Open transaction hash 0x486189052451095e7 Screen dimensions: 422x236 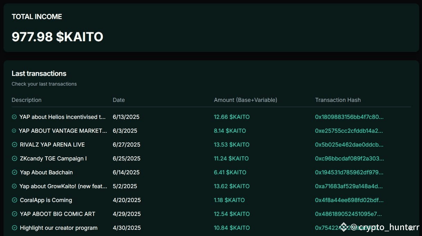click(x=349, y=214)
